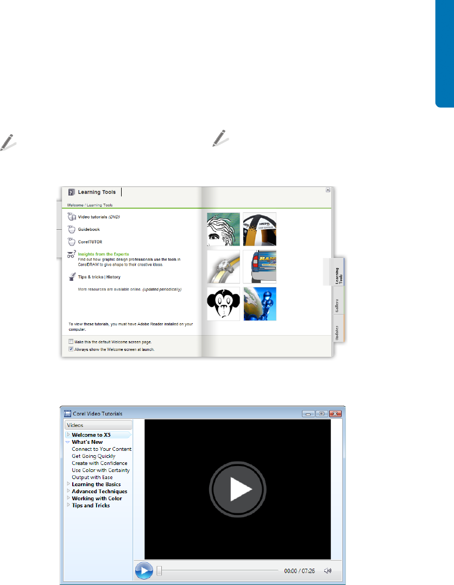Expand Learning the Basics arrow

(x=68, y=484)
